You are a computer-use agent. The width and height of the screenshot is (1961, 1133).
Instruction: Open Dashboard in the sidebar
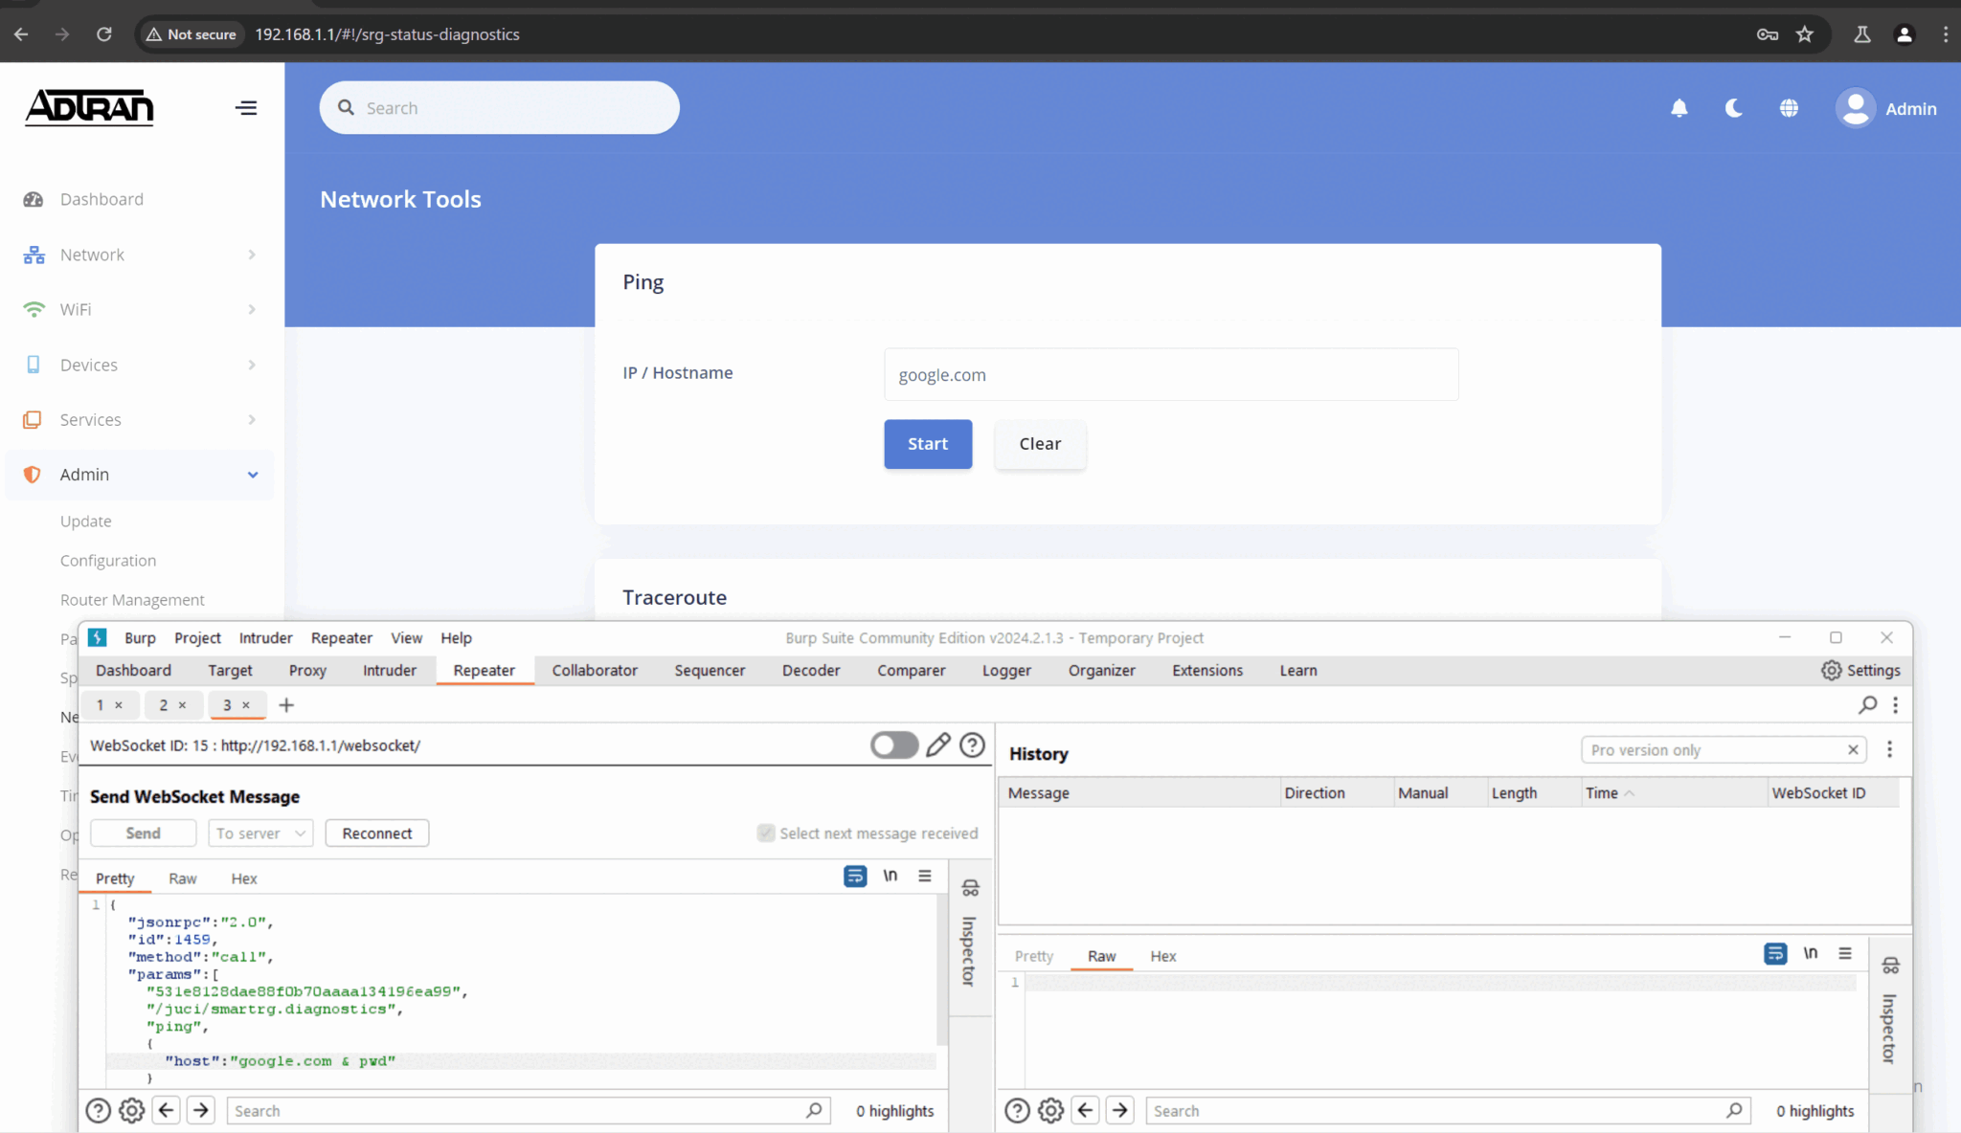101,199
